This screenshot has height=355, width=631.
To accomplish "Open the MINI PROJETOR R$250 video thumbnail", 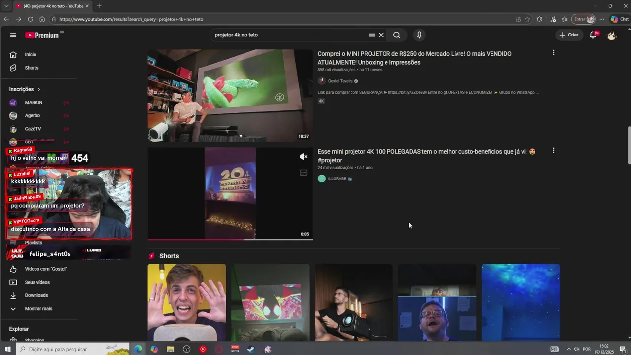I will [x=230, y=96].
